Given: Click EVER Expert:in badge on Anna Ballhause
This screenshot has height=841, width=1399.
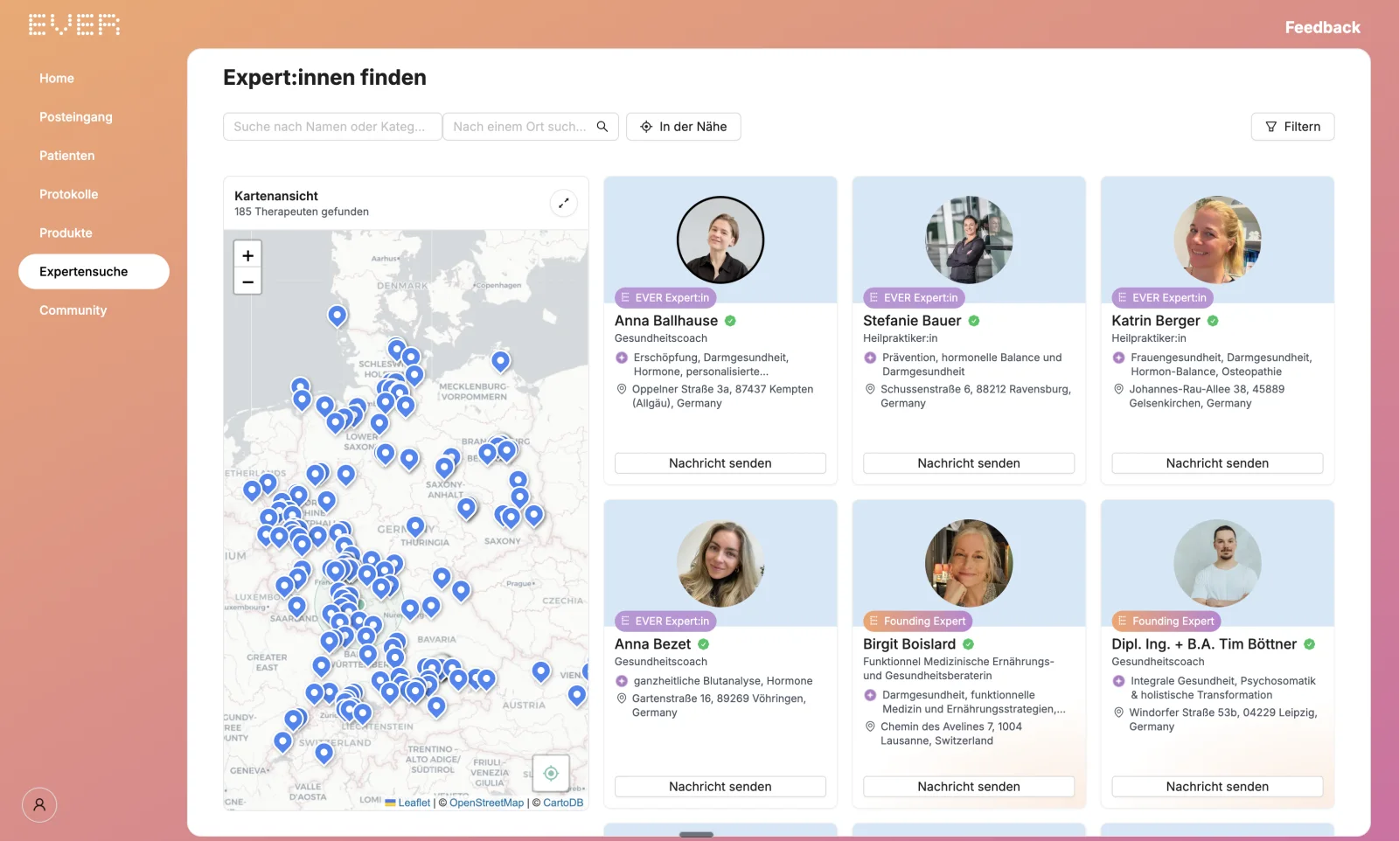Looking at the screenshot, I should (665, 298).
